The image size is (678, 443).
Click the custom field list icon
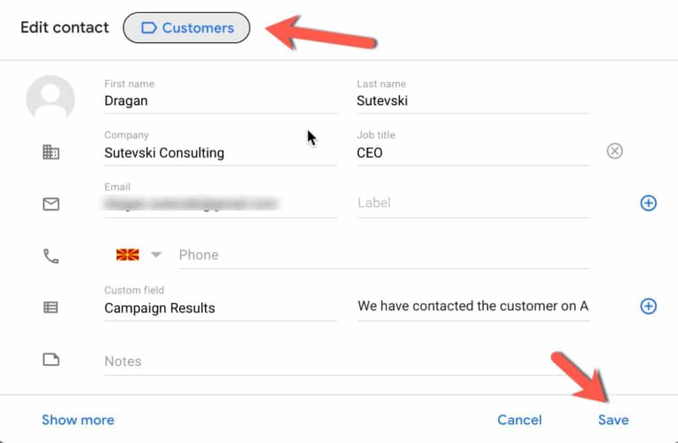[x=51, y=307]
